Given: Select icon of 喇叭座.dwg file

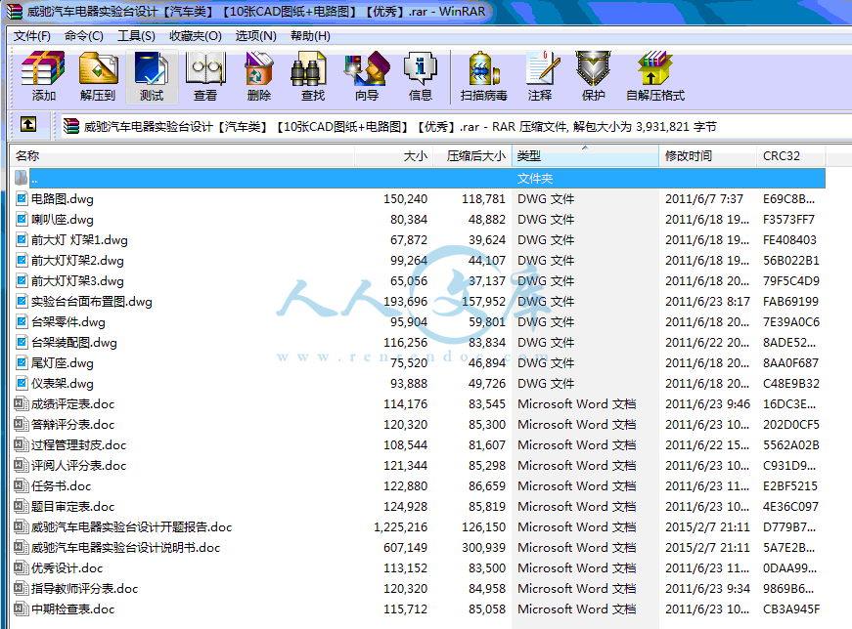Looking at the screenshot, I should pos(22,219).
